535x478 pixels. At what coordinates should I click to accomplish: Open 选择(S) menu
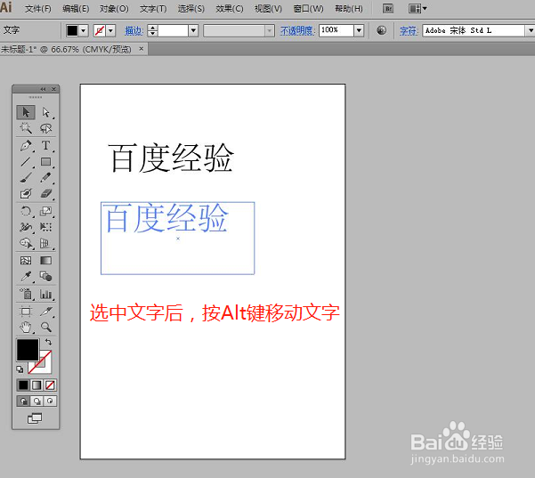191,9
